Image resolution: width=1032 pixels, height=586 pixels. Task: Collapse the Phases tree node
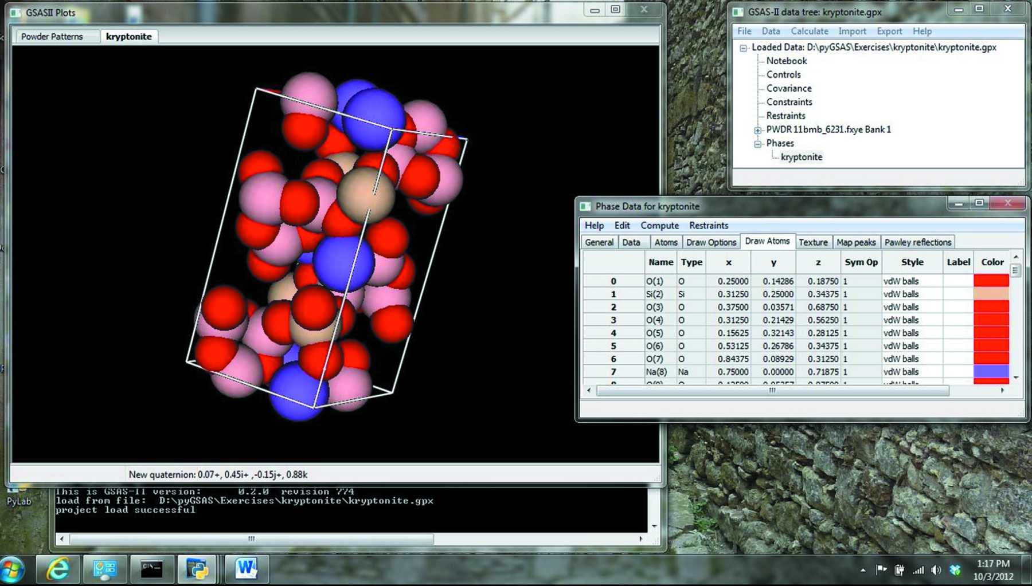click(x=758, y=144)
